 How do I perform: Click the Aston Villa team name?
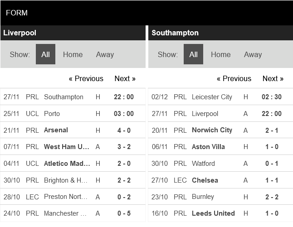209,147
